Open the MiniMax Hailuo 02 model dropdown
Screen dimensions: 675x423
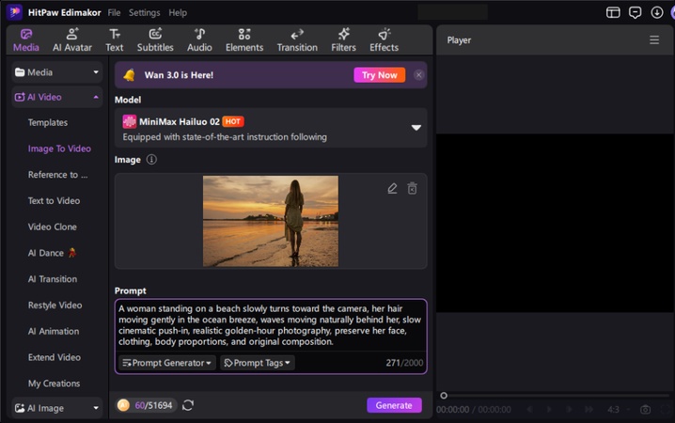[x=271, y=128]
